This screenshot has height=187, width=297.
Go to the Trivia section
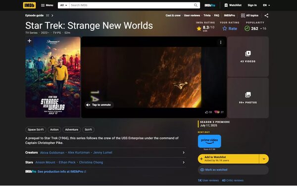click(x=207, y=15)
